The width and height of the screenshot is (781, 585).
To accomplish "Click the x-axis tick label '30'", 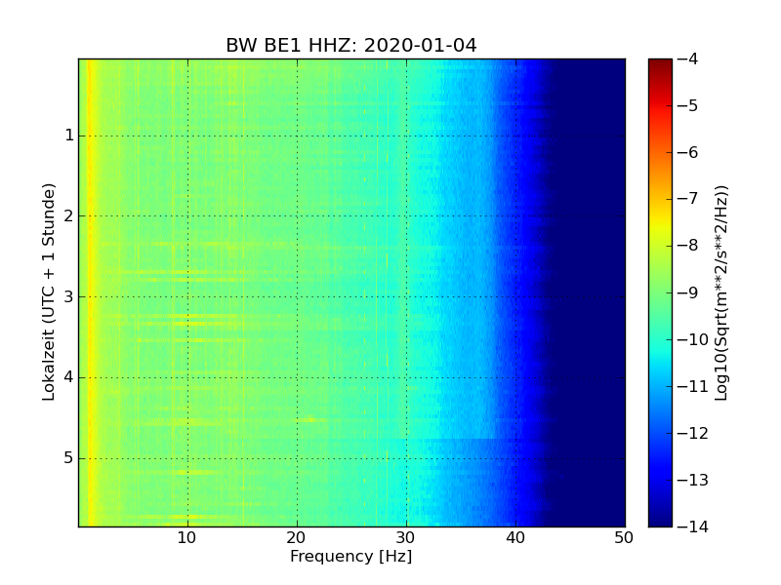I will tap(406, 538).
